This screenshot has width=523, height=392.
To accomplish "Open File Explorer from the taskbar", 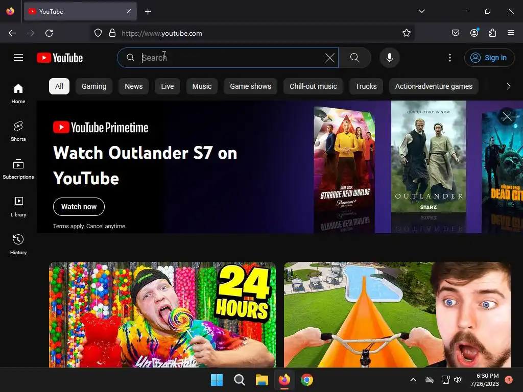I will pyautogui.click(x=262, y=380).
